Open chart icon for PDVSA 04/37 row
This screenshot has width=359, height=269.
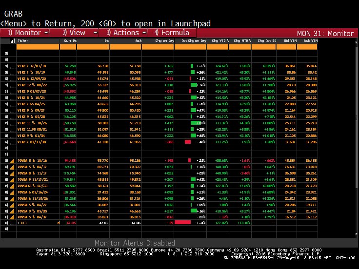pos(12,217)
